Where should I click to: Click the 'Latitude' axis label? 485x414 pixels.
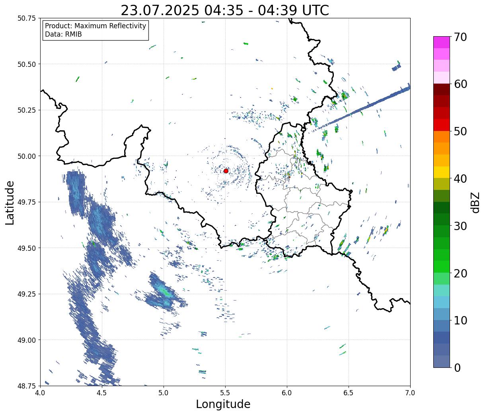tap(10, 203)
